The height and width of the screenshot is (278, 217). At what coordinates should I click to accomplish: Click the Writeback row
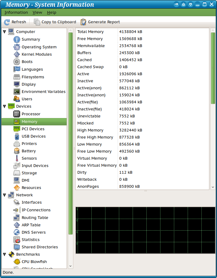click(x=142, y=180)
